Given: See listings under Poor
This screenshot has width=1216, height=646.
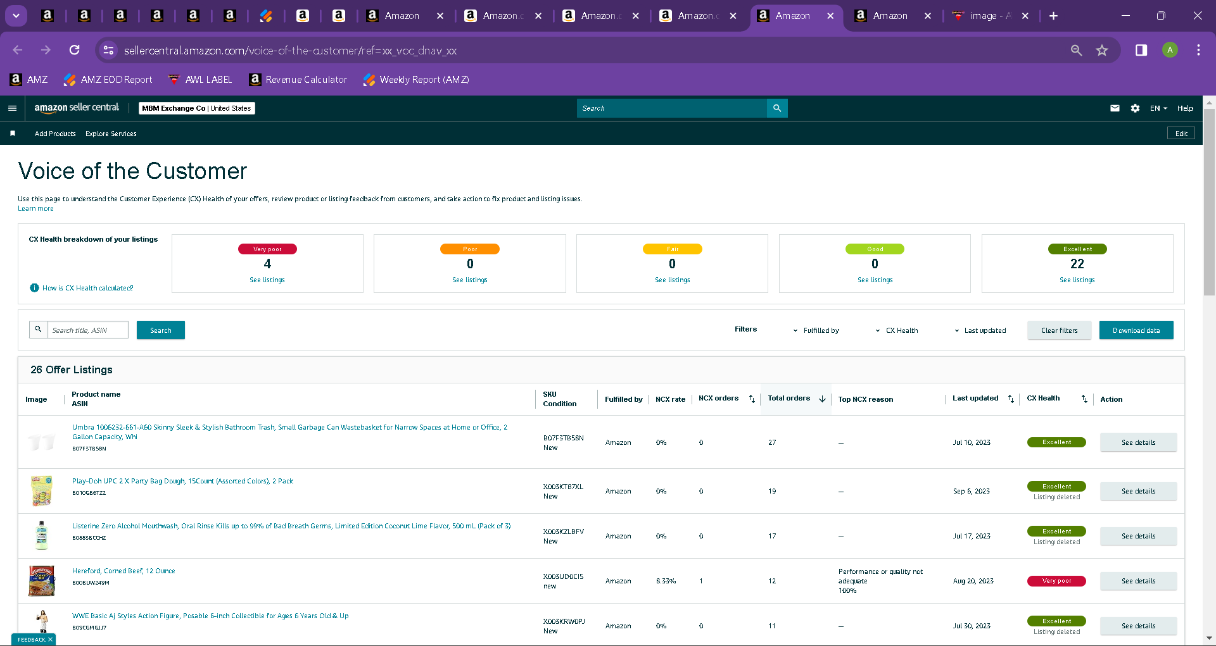Looking at the screenshot, I should click(470, 280).
